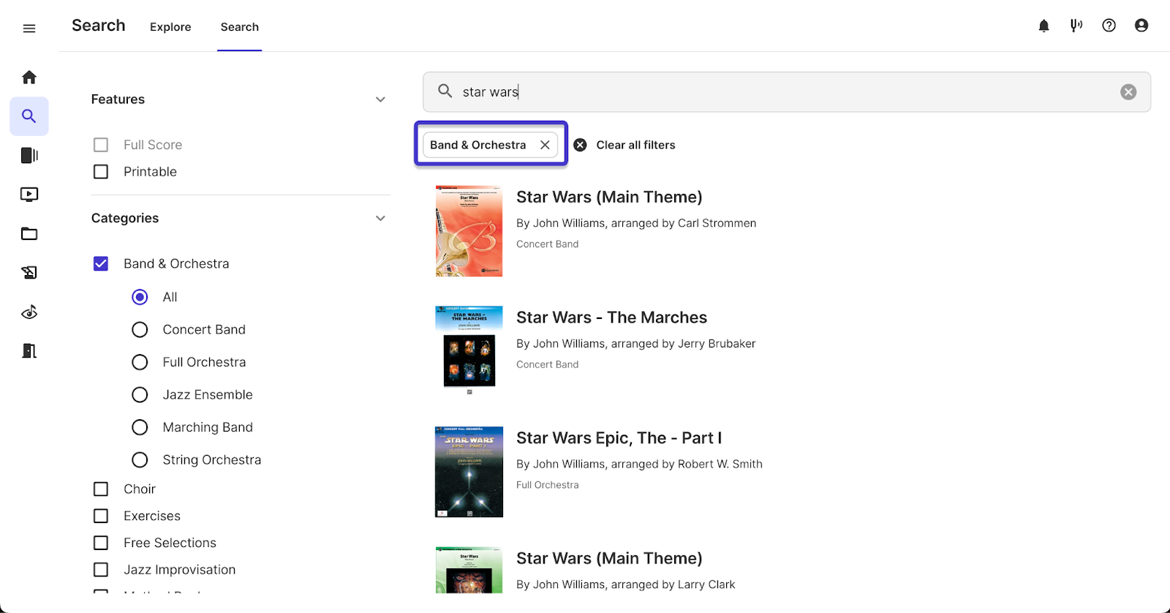Select the All radio option
This screenshot has height=613, width=1170.
[x=140, y=297]
